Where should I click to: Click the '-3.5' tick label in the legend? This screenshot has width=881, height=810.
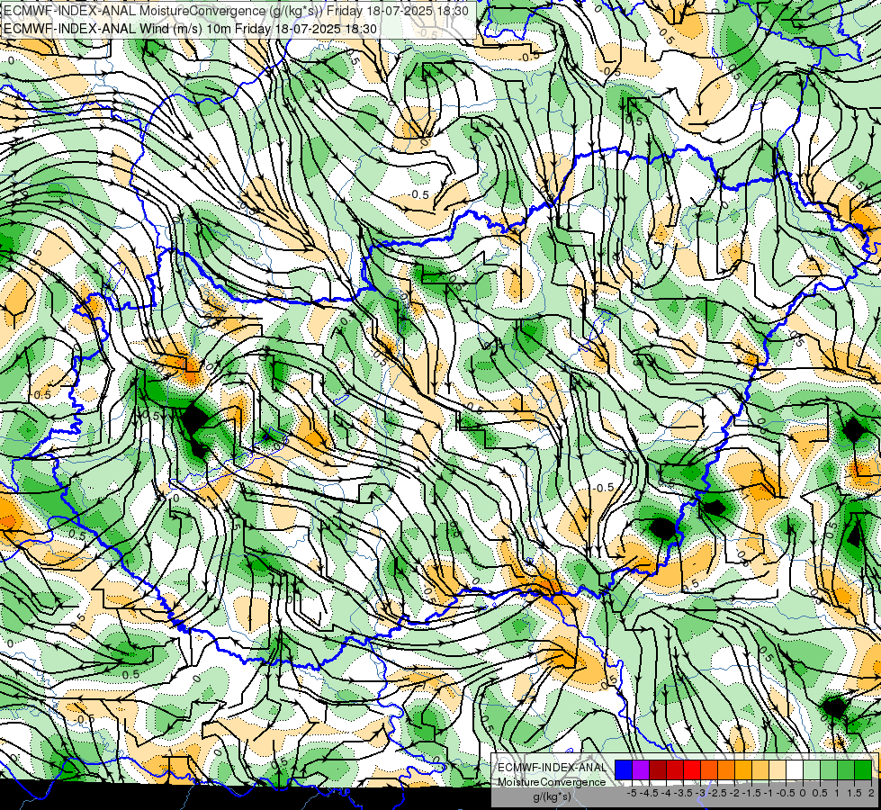pyautogui.click(x=683, y=793)
